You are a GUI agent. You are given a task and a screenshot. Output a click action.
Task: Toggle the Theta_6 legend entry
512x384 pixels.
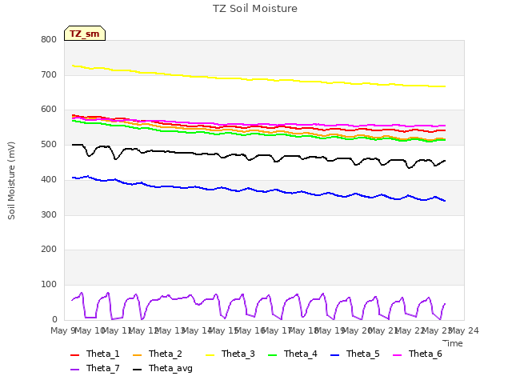[418, 354]
